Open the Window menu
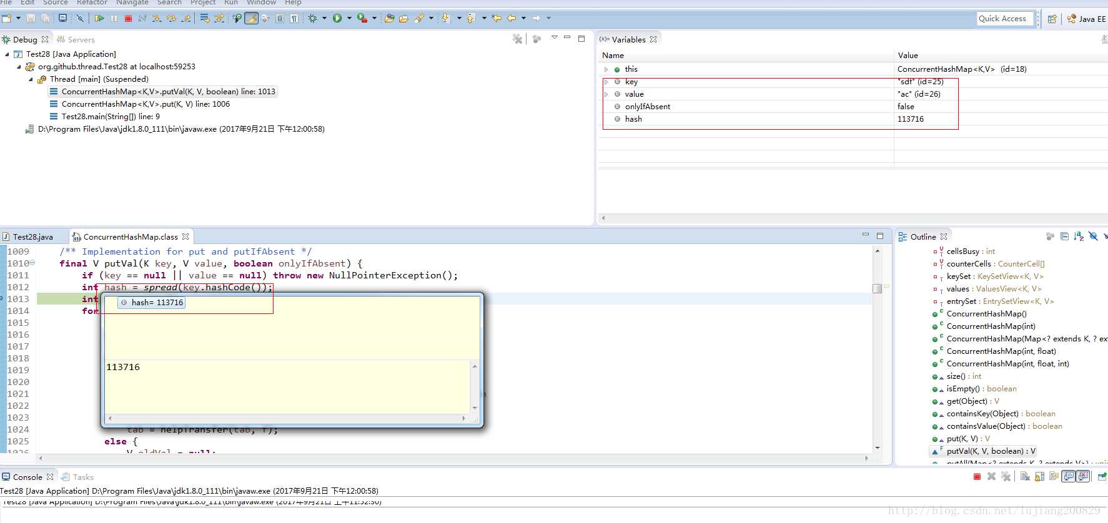The height and width of the screenshot is (523, 1108). click(x=261, y=2)
